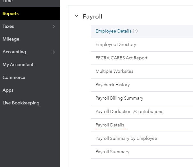Open the Multiple Worksites report
The image size is (193, 167).
(114, 72)
